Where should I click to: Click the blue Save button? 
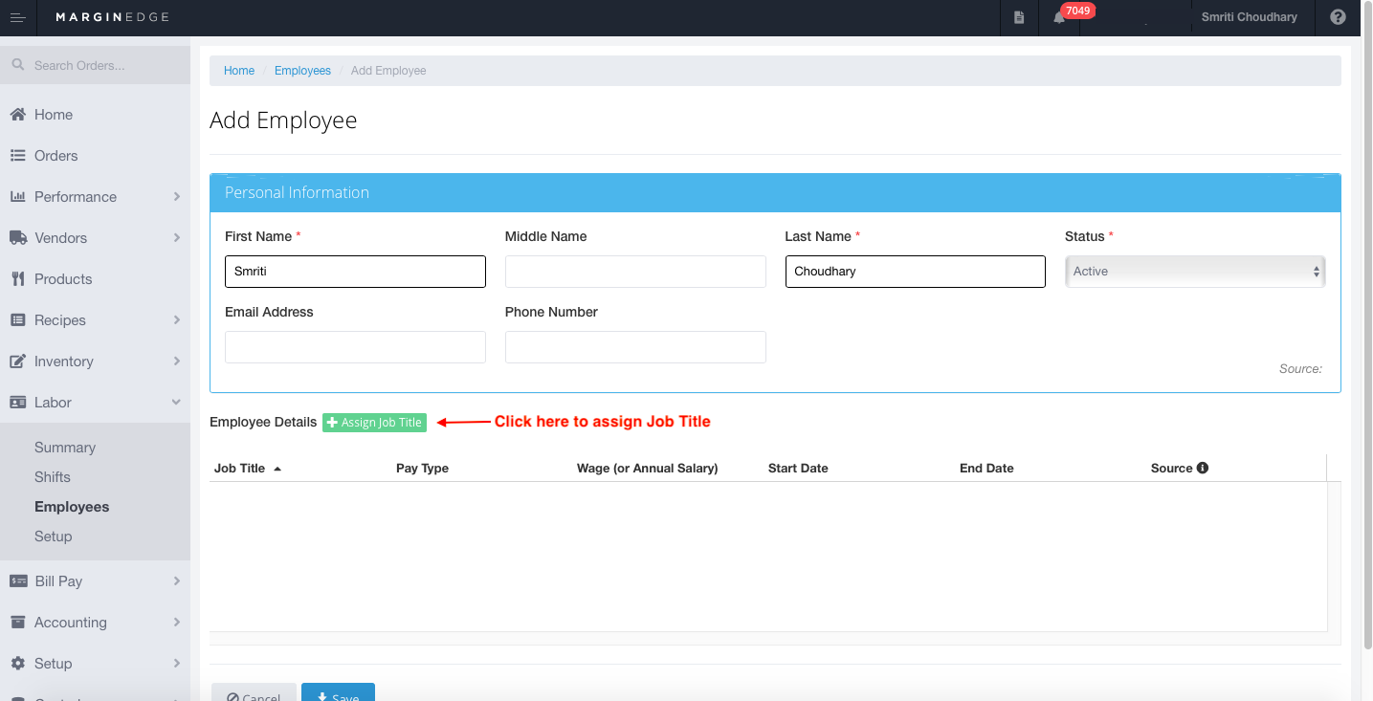point(338,692)
